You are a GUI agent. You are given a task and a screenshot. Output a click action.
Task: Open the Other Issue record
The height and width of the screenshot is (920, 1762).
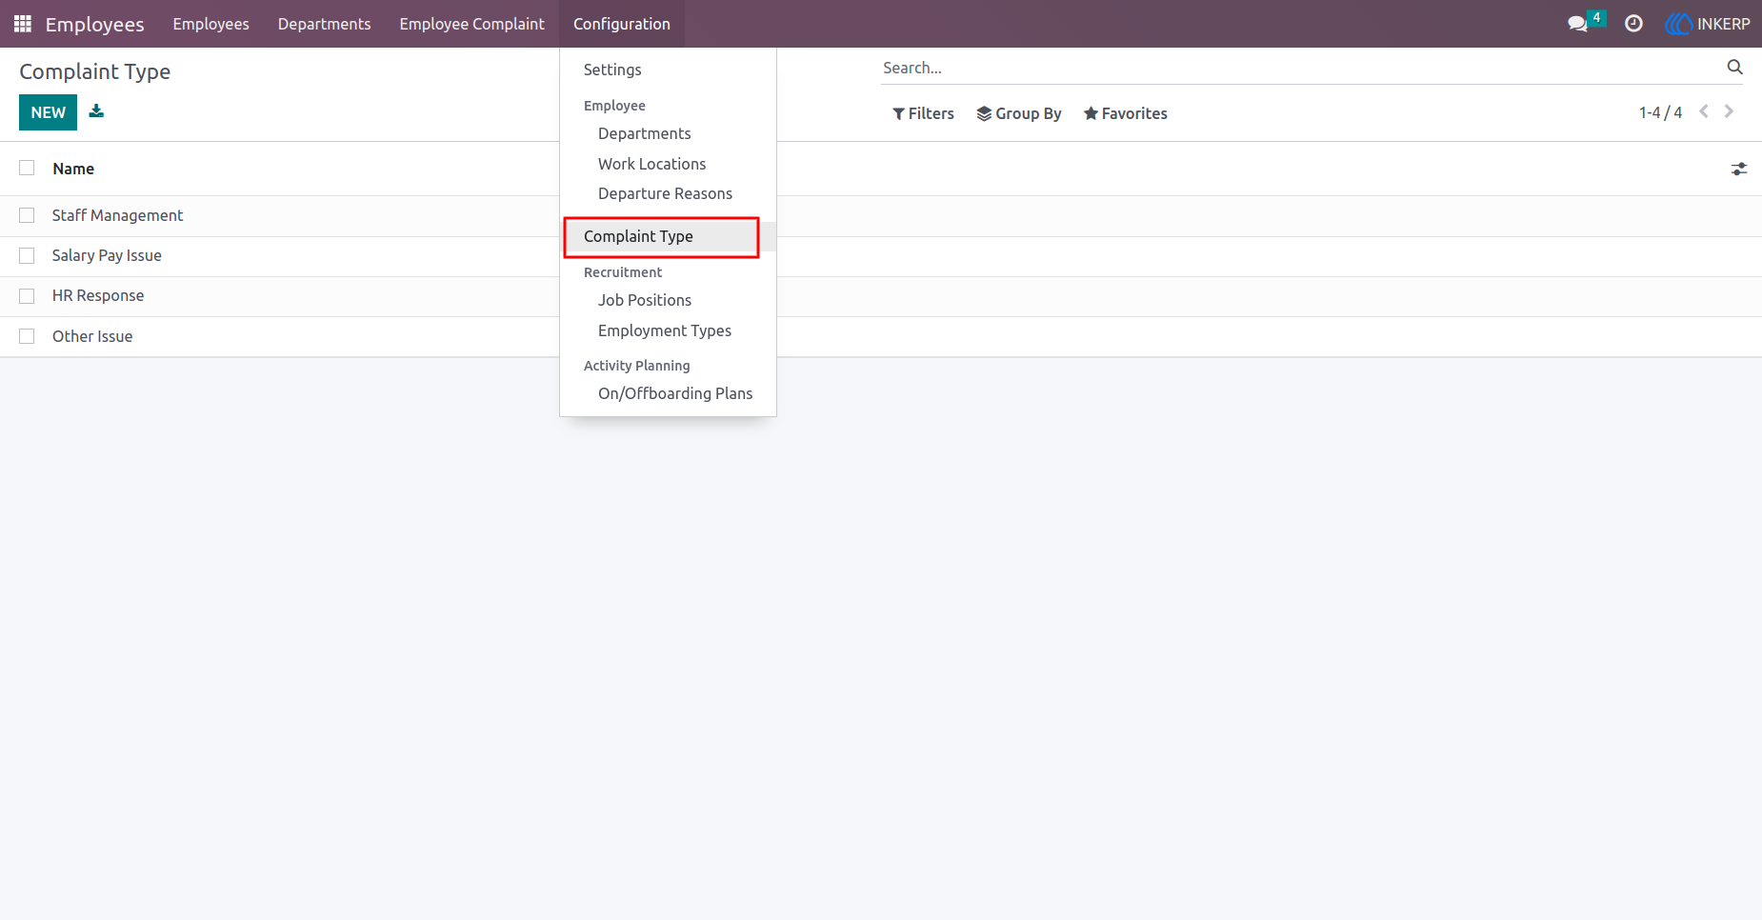point(92,336)
